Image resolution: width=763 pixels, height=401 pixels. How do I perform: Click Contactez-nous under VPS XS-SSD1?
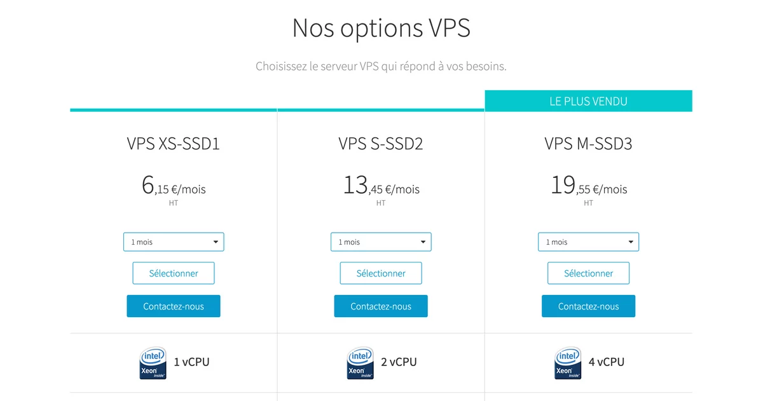click(174, 306)
